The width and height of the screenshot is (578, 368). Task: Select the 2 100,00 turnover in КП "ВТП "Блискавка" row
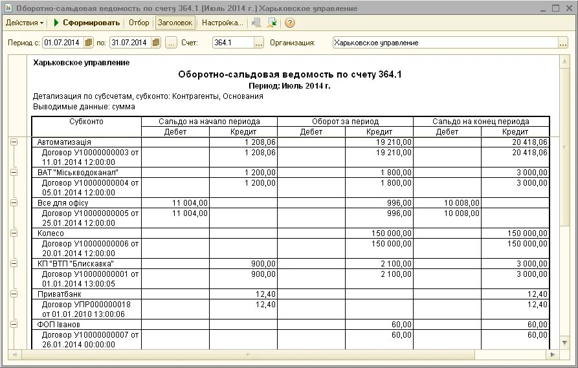point(379,264)
